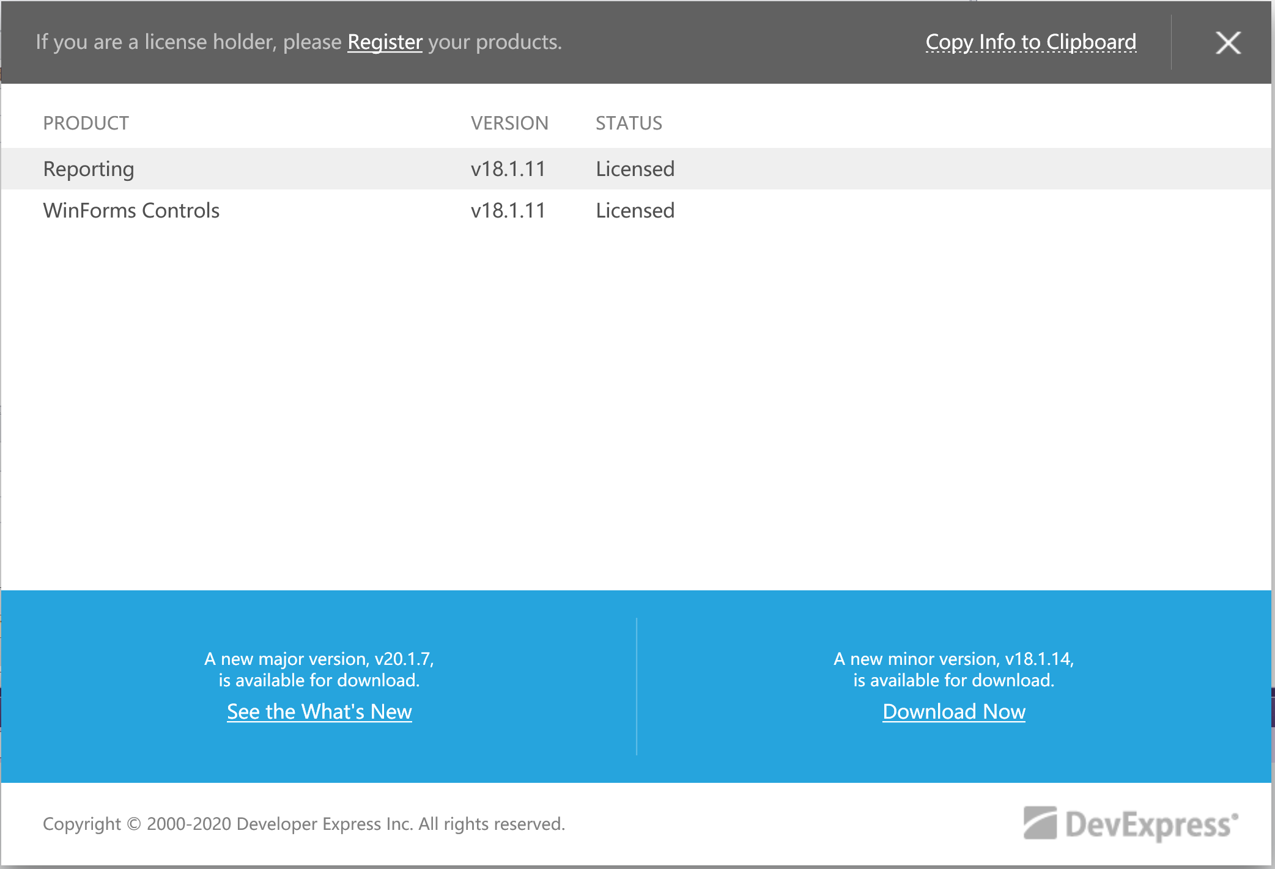Image resolution: width=1275 pixels, height=869 pixels.
Task: Click the new major version v20.1.7 notice
Action: pyautogui.click(x=319, y=669)
